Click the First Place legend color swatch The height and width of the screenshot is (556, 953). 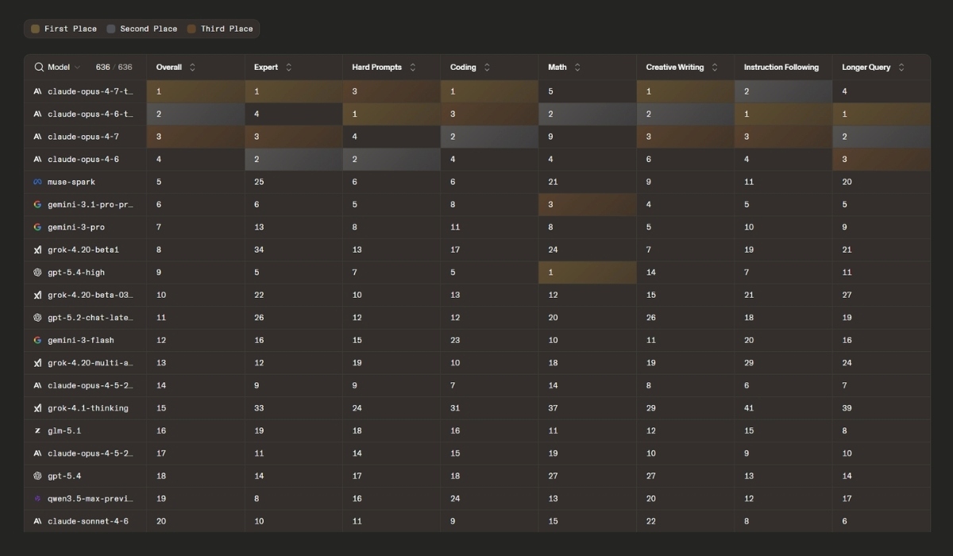tap(35, 29)
